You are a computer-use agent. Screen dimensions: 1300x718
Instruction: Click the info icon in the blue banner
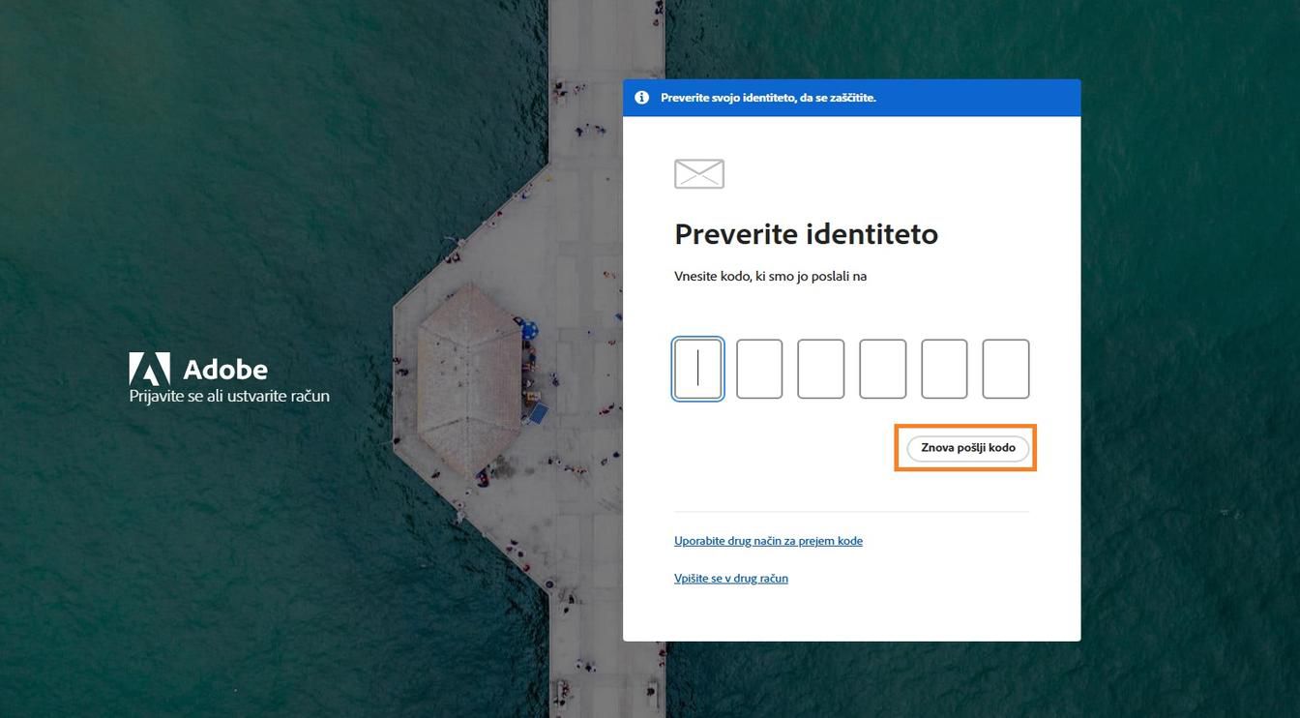point(641,97)
